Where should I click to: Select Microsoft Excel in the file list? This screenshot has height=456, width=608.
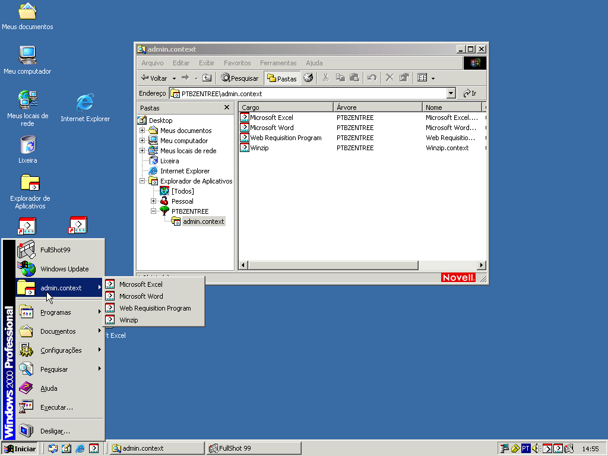tap(271, 118)
